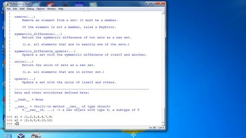The image size is (246, 138).
Task: Click "Data and other attributes defined here:" text
Action: tap(52, 93)
